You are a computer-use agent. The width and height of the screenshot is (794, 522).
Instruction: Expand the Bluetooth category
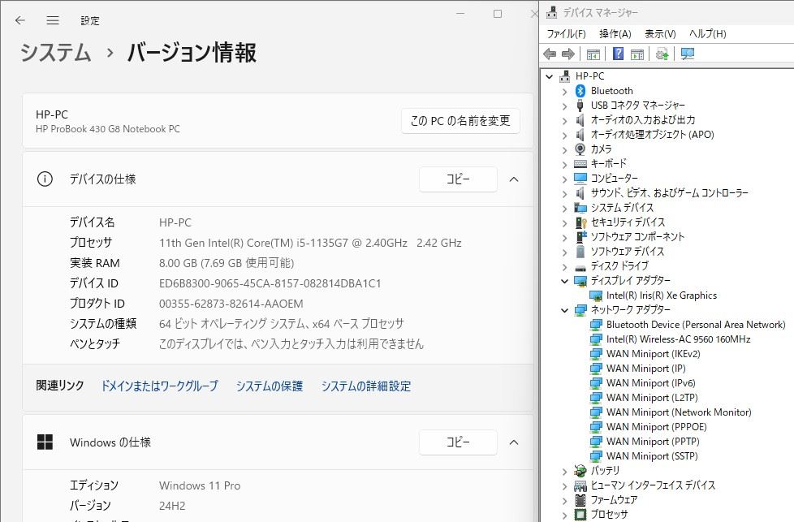coord(565,91)
